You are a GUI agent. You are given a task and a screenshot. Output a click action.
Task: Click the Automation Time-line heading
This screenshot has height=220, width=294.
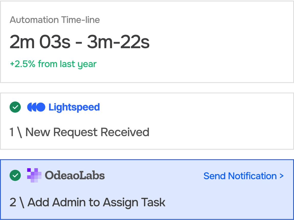pos(55,20)
